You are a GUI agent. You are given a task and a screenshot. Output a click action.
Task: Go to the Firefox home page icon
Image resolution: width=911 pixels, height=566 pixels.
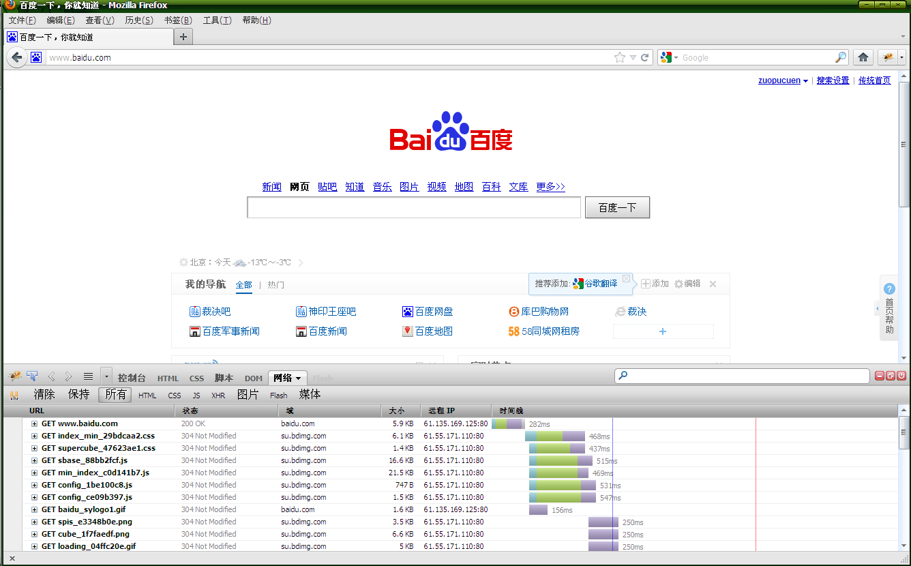(x=863, y=57)
